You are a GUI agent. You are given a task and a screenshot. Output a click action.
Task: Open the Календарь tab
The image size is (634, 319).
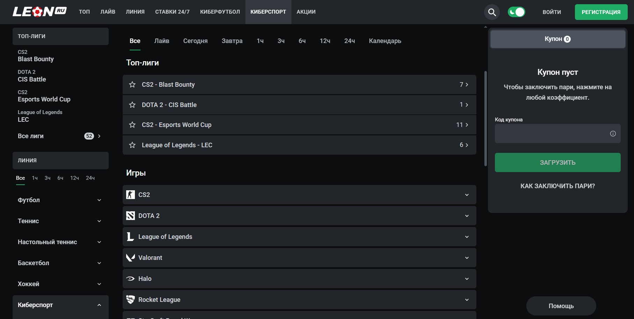385,41
